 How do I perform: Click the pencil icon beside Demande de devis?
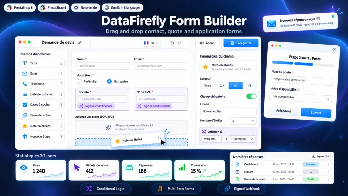[80, 42]
